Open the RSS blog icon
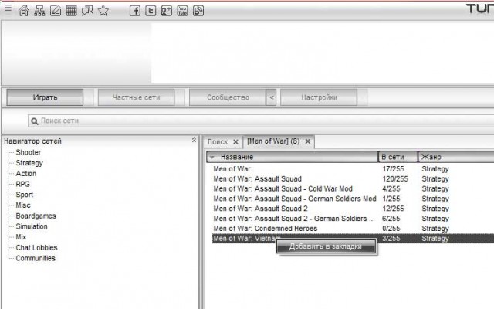 click(198, 11)
